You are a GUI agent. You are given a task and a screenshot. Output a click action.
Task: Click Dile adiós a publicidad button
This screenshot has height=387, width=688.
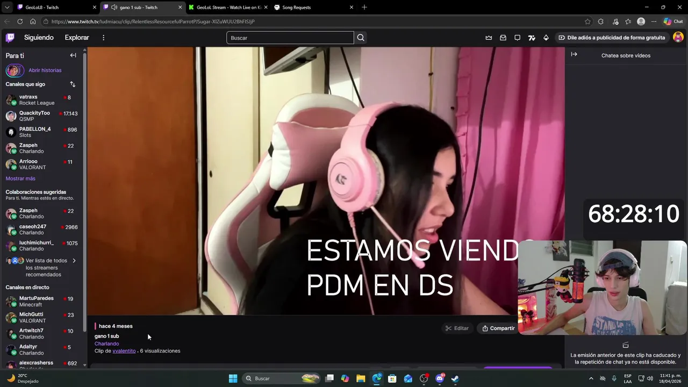click(x=612, y=38)
